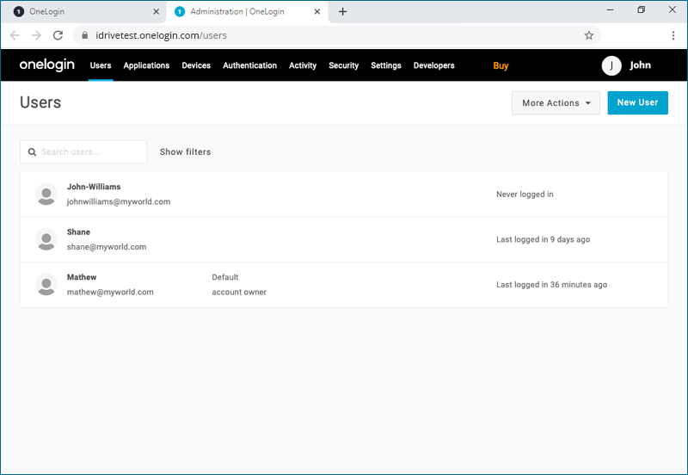
Task: Click Show filters link
Action: (185, 152)
